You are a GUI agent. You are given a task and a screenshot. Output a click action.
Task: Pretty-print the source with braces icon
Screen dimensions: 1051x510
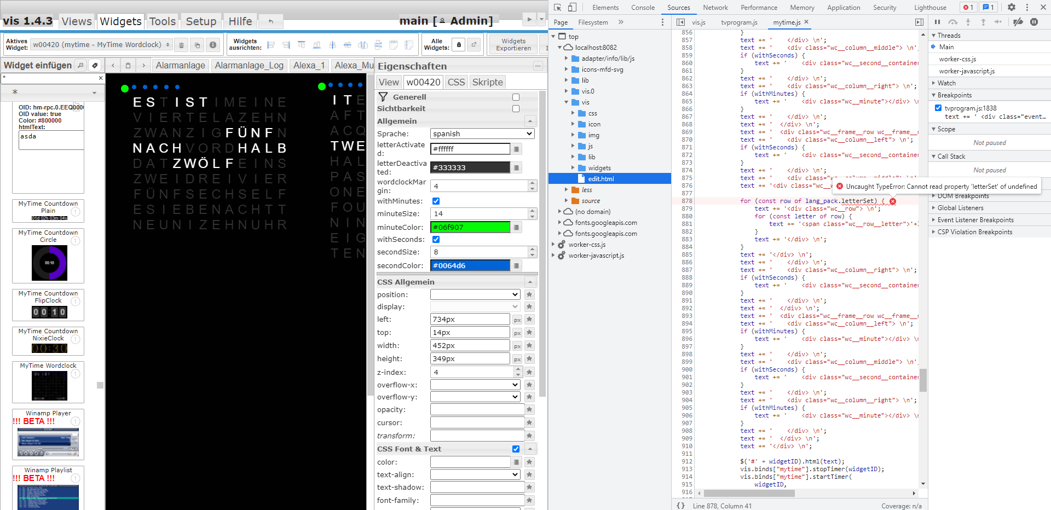click(680, 506)
